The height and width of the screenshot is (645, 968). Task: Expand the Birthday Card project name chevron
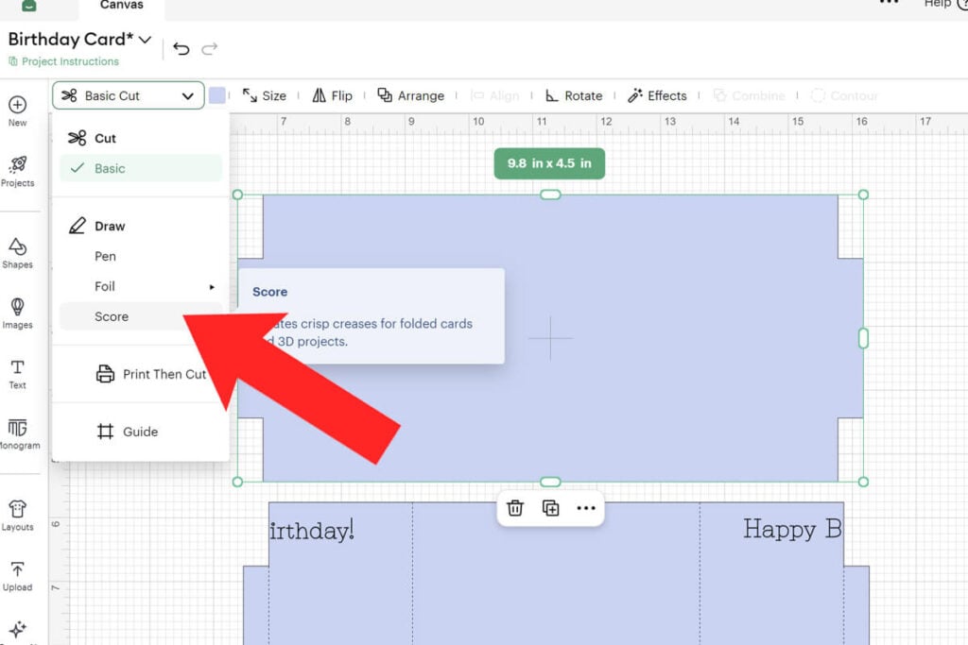pos(145,40)
